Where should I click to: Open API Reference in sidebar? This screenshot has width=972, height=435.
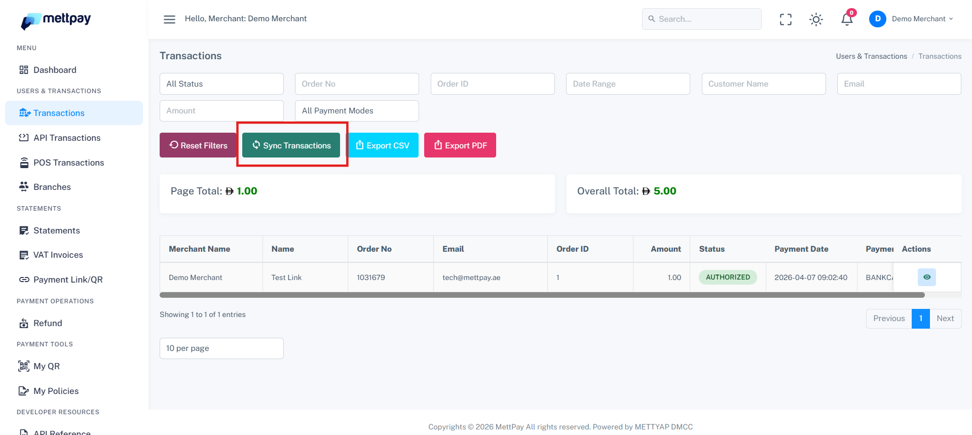tap(62, 432)
